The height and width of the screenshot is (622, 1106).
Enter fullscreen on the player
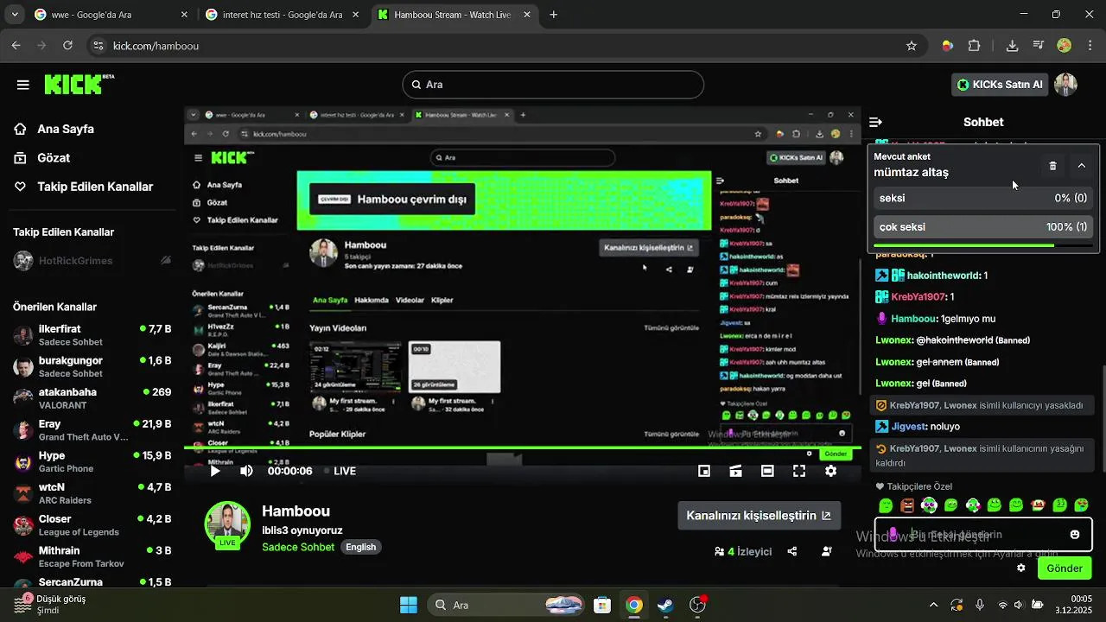click(x=799, y=471)
